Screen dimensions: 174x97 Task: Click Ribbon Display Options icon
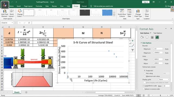[x=154, y=2]
